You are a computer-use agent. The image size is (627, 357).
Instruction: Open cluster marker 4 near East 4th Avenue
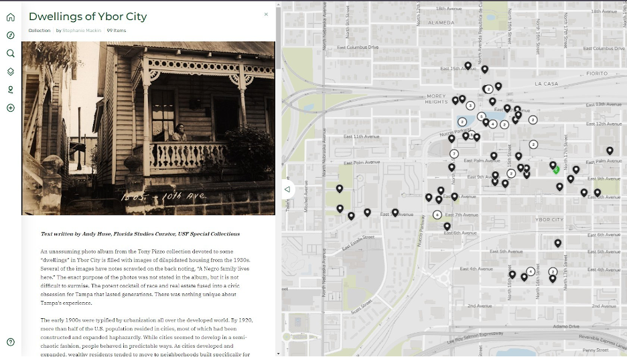pos(531,271)
